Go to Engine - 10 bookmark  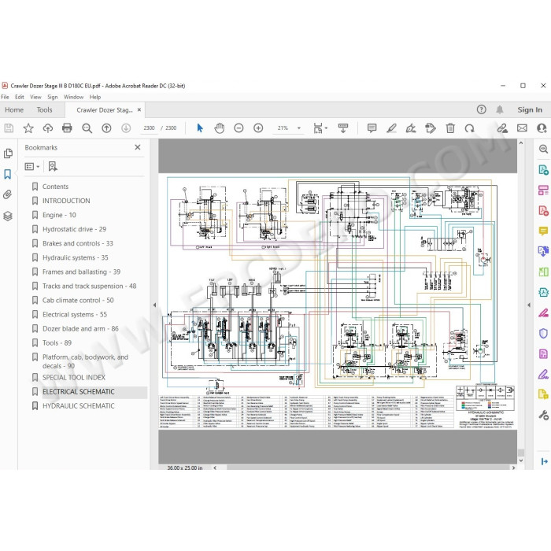(59, 215)
